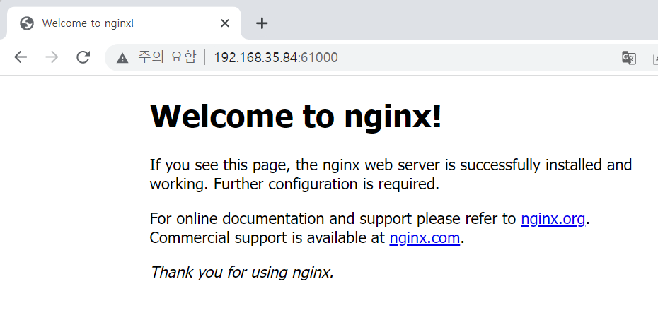Open the nginx.org link
The image size is (658, 320).
[553, 219]
